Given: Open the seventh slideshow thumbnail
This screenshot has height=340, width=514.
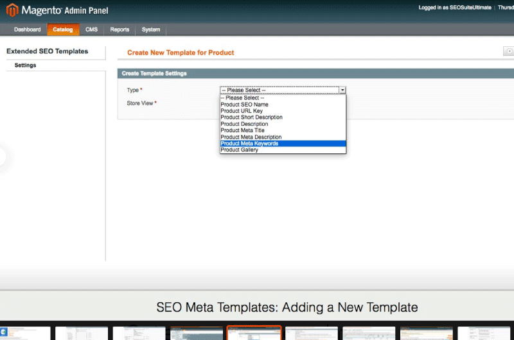Looking at the screenshot, I should coord(369,333).
